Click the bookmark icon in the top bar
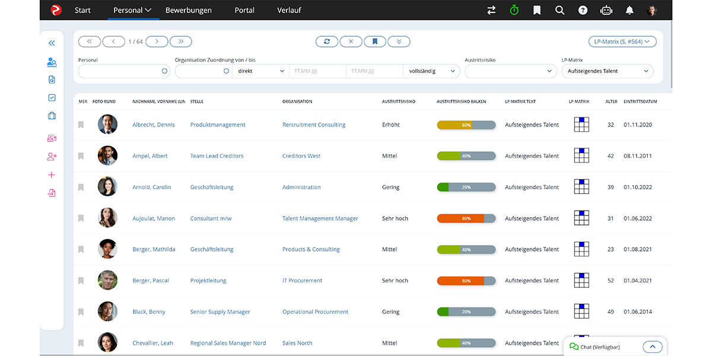 pos(536,10)
